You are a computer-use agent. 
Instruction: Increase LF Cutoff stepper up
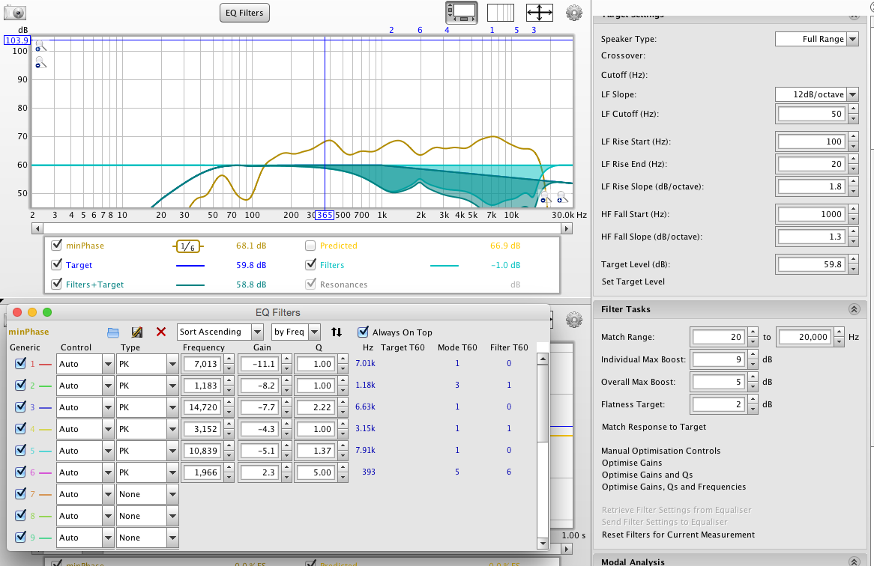click(x=853, y=109)
